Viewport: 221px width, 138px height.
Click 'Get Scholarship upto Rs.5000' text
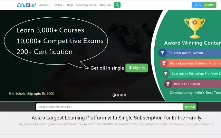[31, 93]
